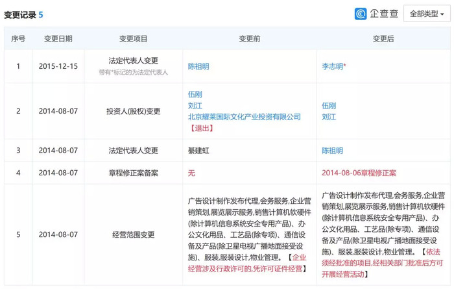Click the 变更日期 column header
Viewport: 454px width, 289px height.
pos(58,38)
